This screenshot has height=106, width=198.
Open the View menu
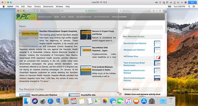click(x=29, y=6)
